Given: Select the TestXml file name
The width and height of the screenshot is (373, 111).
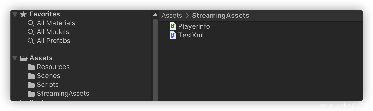Looking at the screenshot, I should [191, 35].
